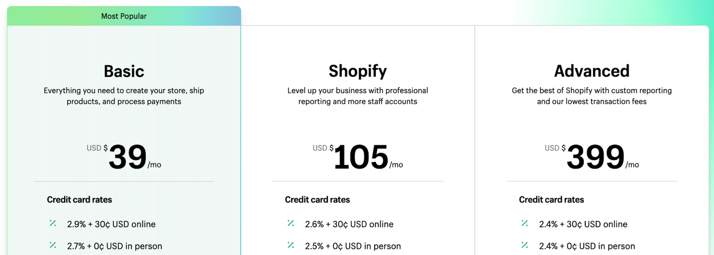
Task: Click percent icon beside Basic 2.9% online rate
Action: click(x=53, y=223)
